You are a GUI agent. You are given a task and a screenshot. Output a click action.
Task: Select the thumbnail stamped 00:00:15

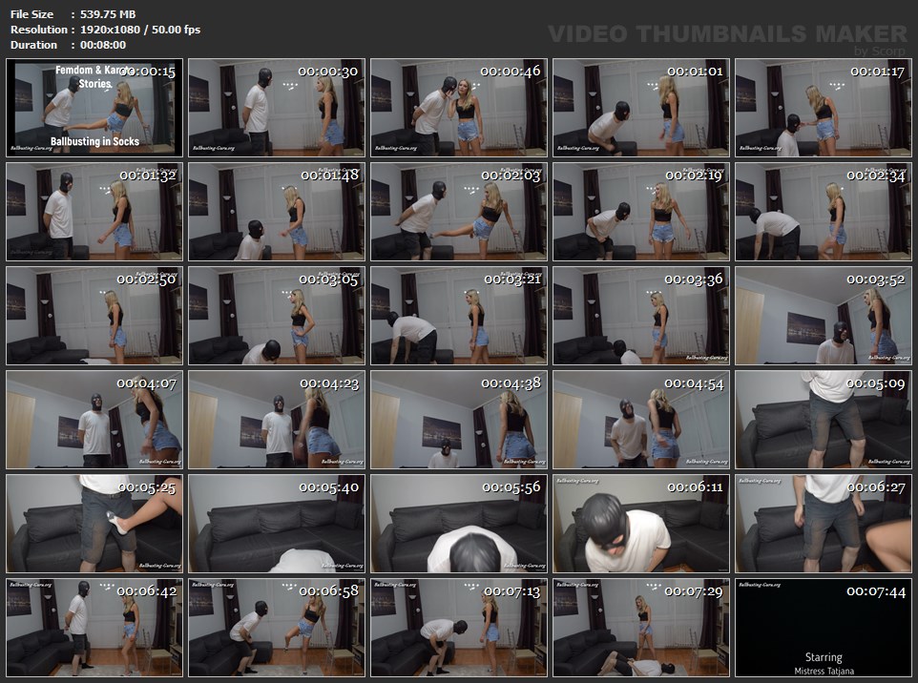click(x=94, y=108)
